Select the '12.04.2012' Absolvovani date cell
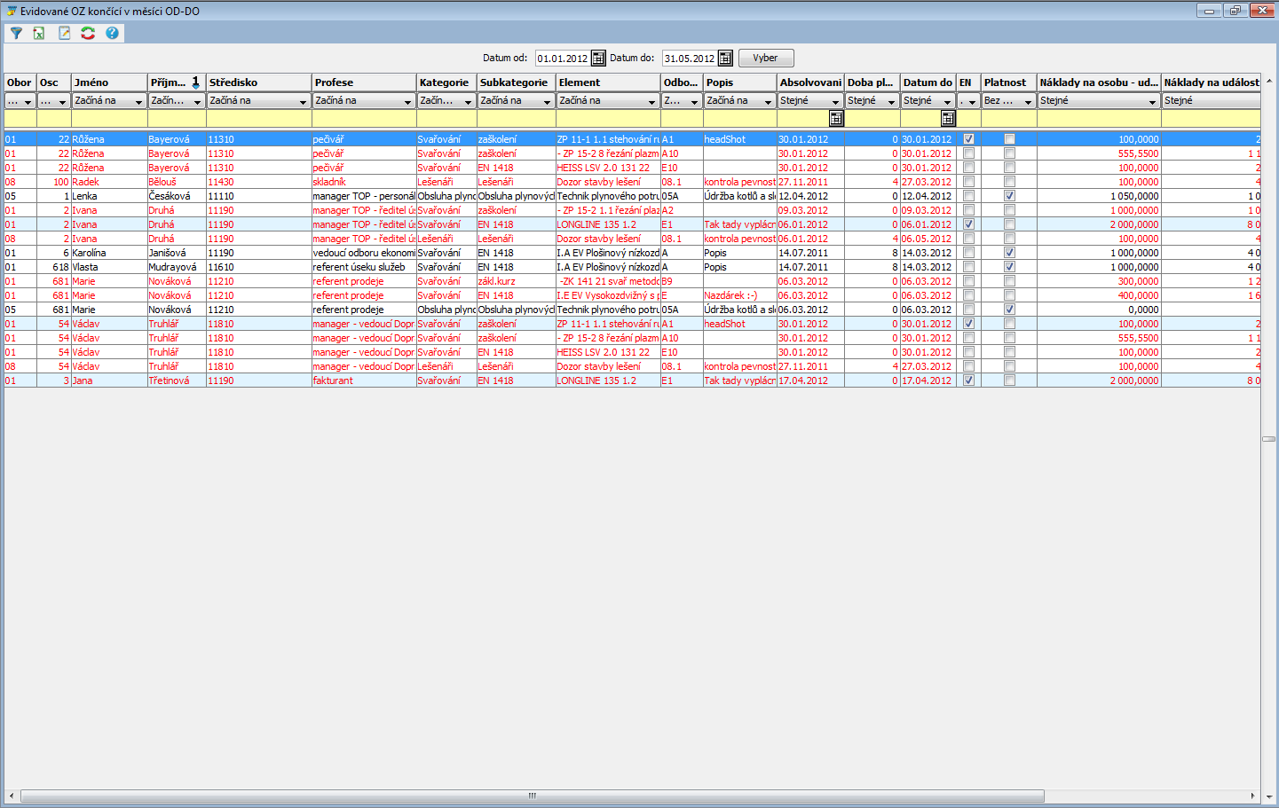 (810, 196)
